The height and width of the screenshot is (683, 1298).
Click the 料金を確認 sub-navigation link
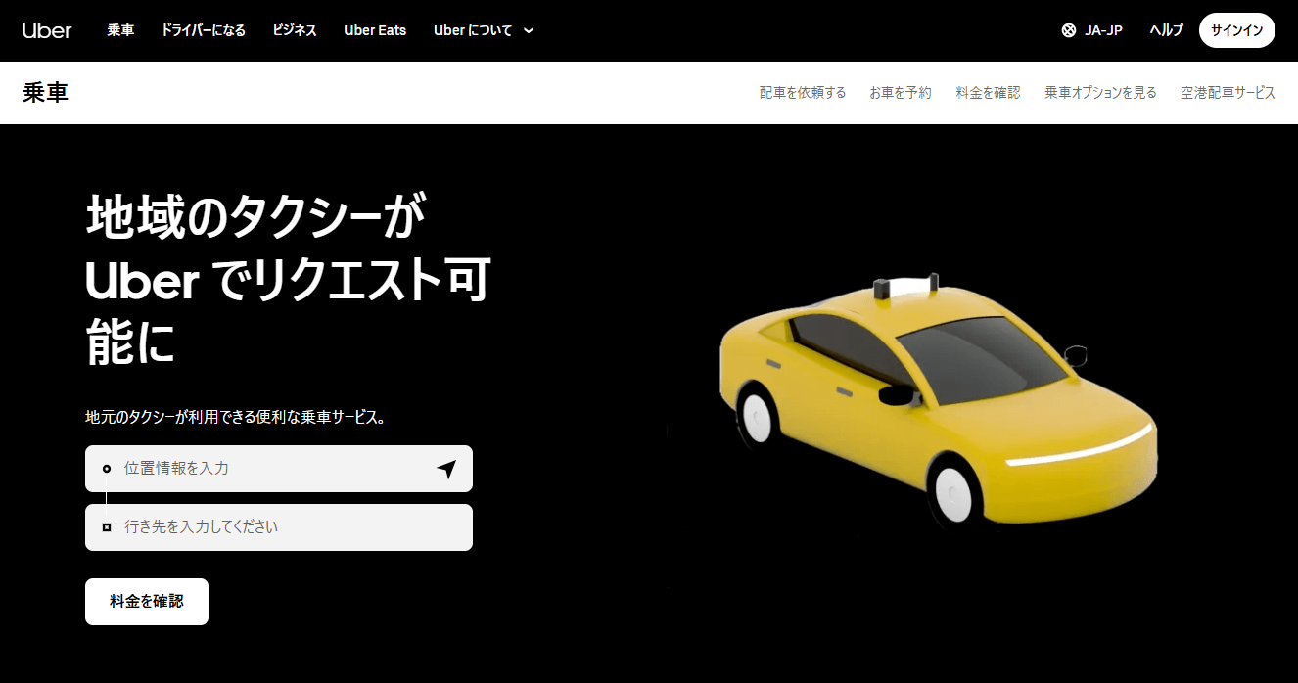tap(988, 93)
